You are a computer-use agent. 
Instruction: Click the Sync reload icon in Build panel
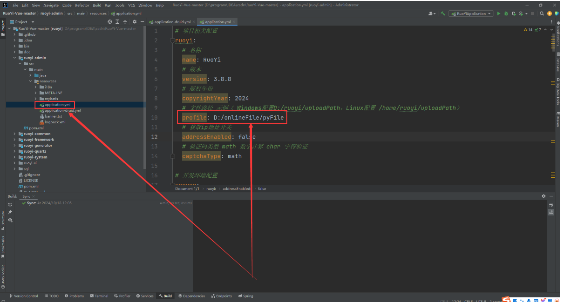(x=10, y=205)
